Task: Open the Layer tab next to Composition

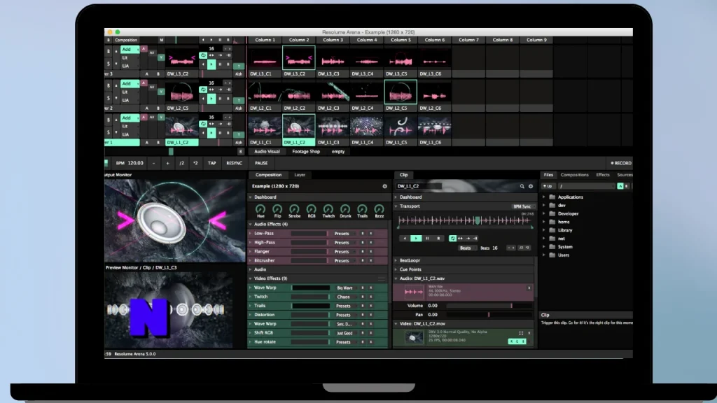Action: click(300, 175)
